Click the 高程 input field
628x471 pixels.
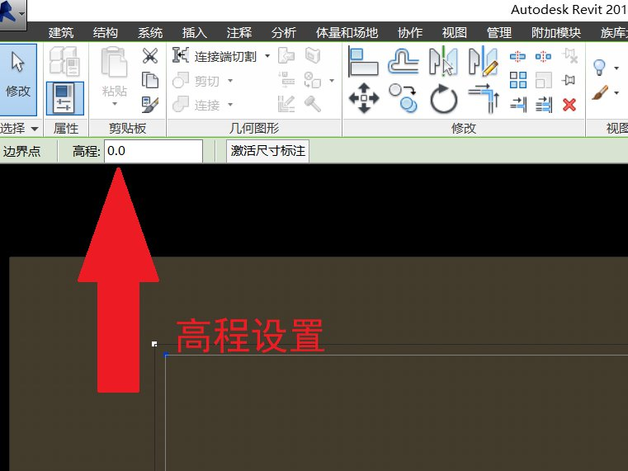pos(153,151)
